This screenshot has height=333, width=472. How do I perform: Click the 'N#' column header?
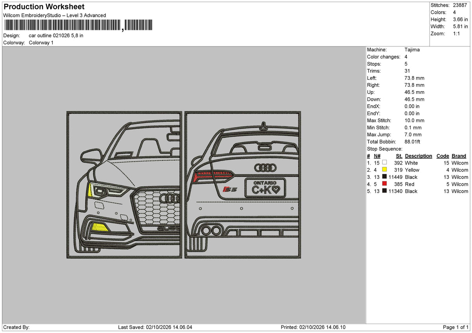pyautogui.click(x=377, y=156)
